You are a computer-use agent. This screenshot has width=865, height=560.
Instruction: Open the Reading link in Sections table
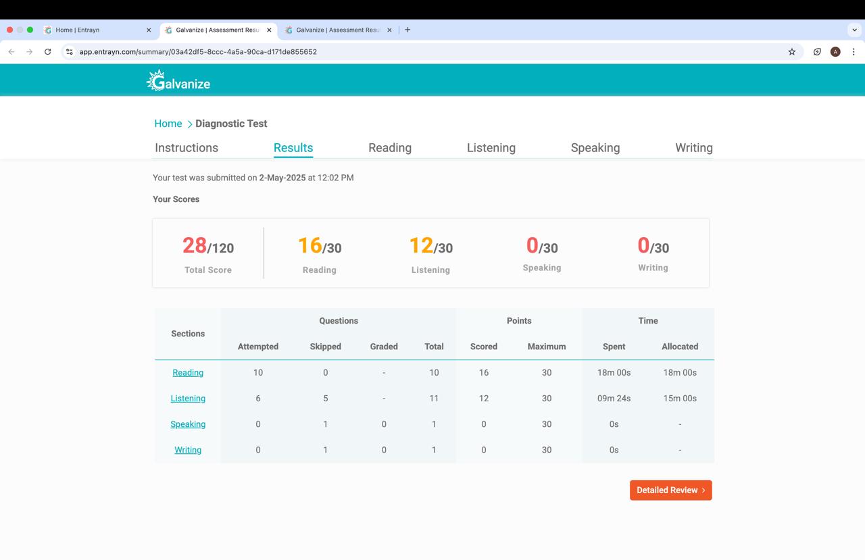click(x=188, y=373)
